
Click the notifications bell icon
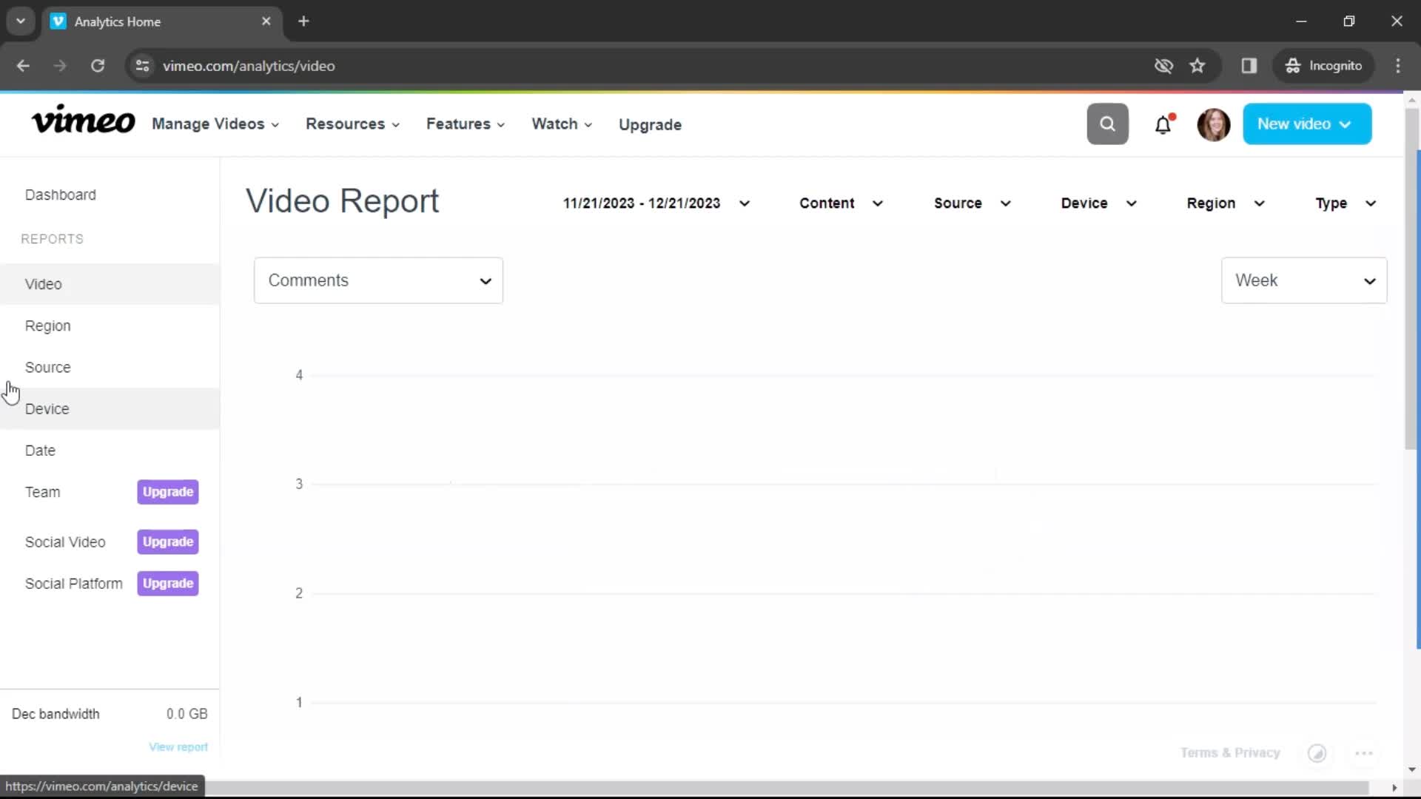point(1163,124)
